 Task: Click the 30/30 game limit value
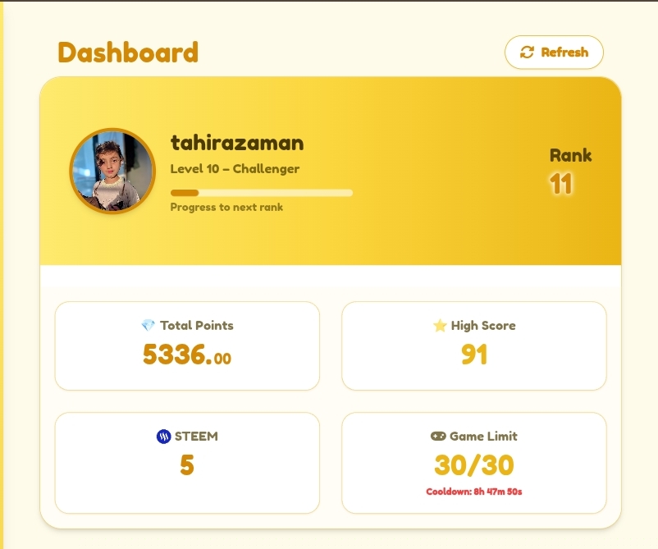pos(474,465)
